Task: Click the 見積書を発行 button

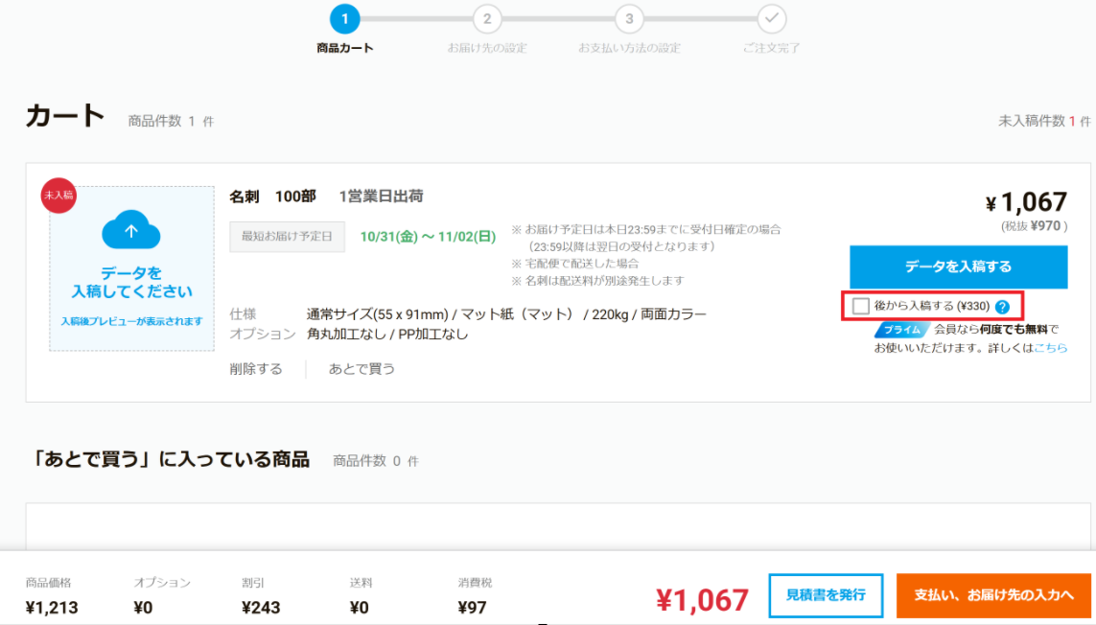Action: pos(826,595)
